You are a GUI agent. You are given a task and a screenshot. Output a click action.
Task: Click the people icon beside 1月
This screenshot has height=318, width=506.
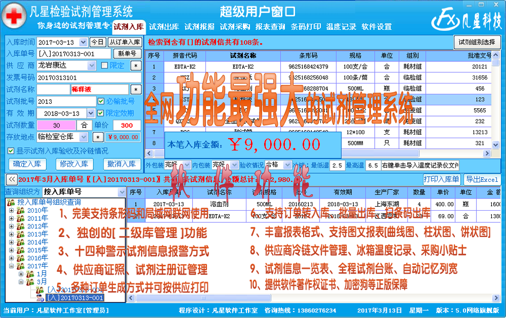tap(30, 274)
